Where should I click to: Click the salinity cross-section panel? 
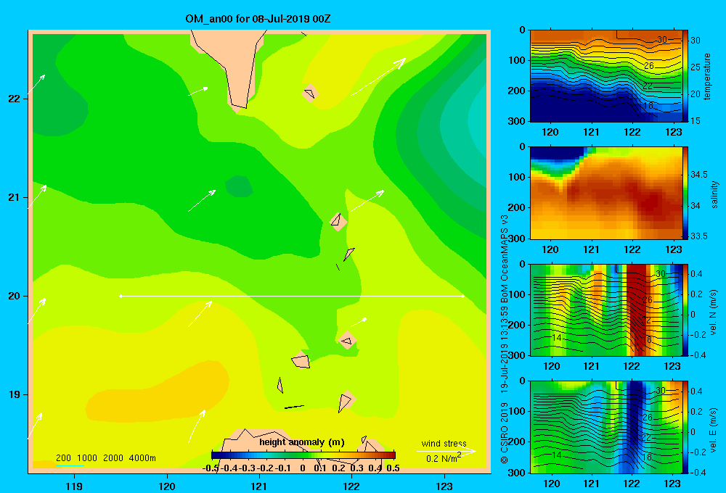[x=605, y=193]
